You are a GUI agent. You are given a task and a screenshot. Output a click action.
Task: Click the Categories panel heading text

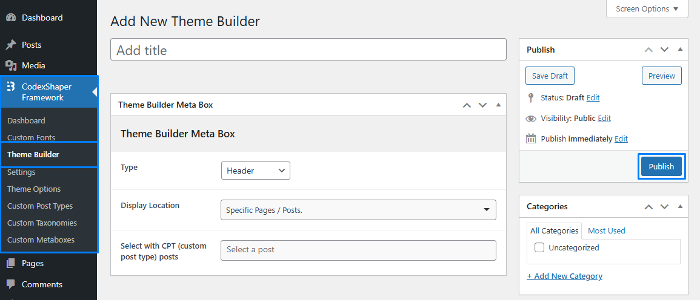547,206
